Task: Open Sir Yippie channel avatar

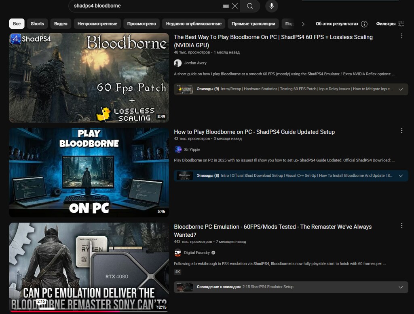Action: 178,150
